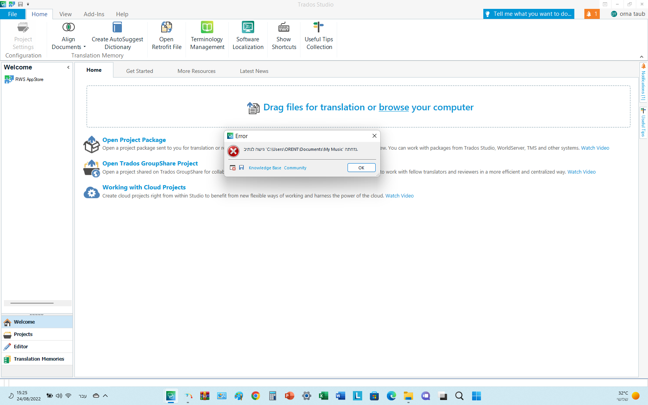
Task: Open the Notifications side panel tab
Action: (643, 82)
